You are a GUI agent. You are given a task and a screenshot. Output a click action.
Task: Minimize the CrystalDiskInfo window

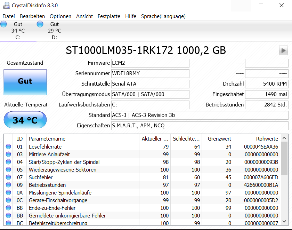tap(241, 6)
